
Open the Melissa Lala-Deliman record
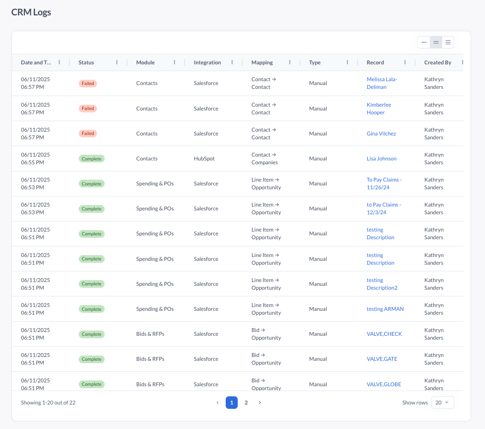pyautogui.click(x=382, y=83)
